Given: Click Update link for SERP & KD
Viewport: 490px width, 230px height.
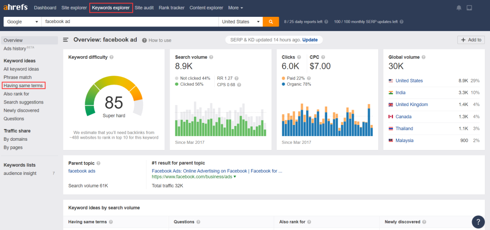Looking at the screenshot, I should coord(310,40).
